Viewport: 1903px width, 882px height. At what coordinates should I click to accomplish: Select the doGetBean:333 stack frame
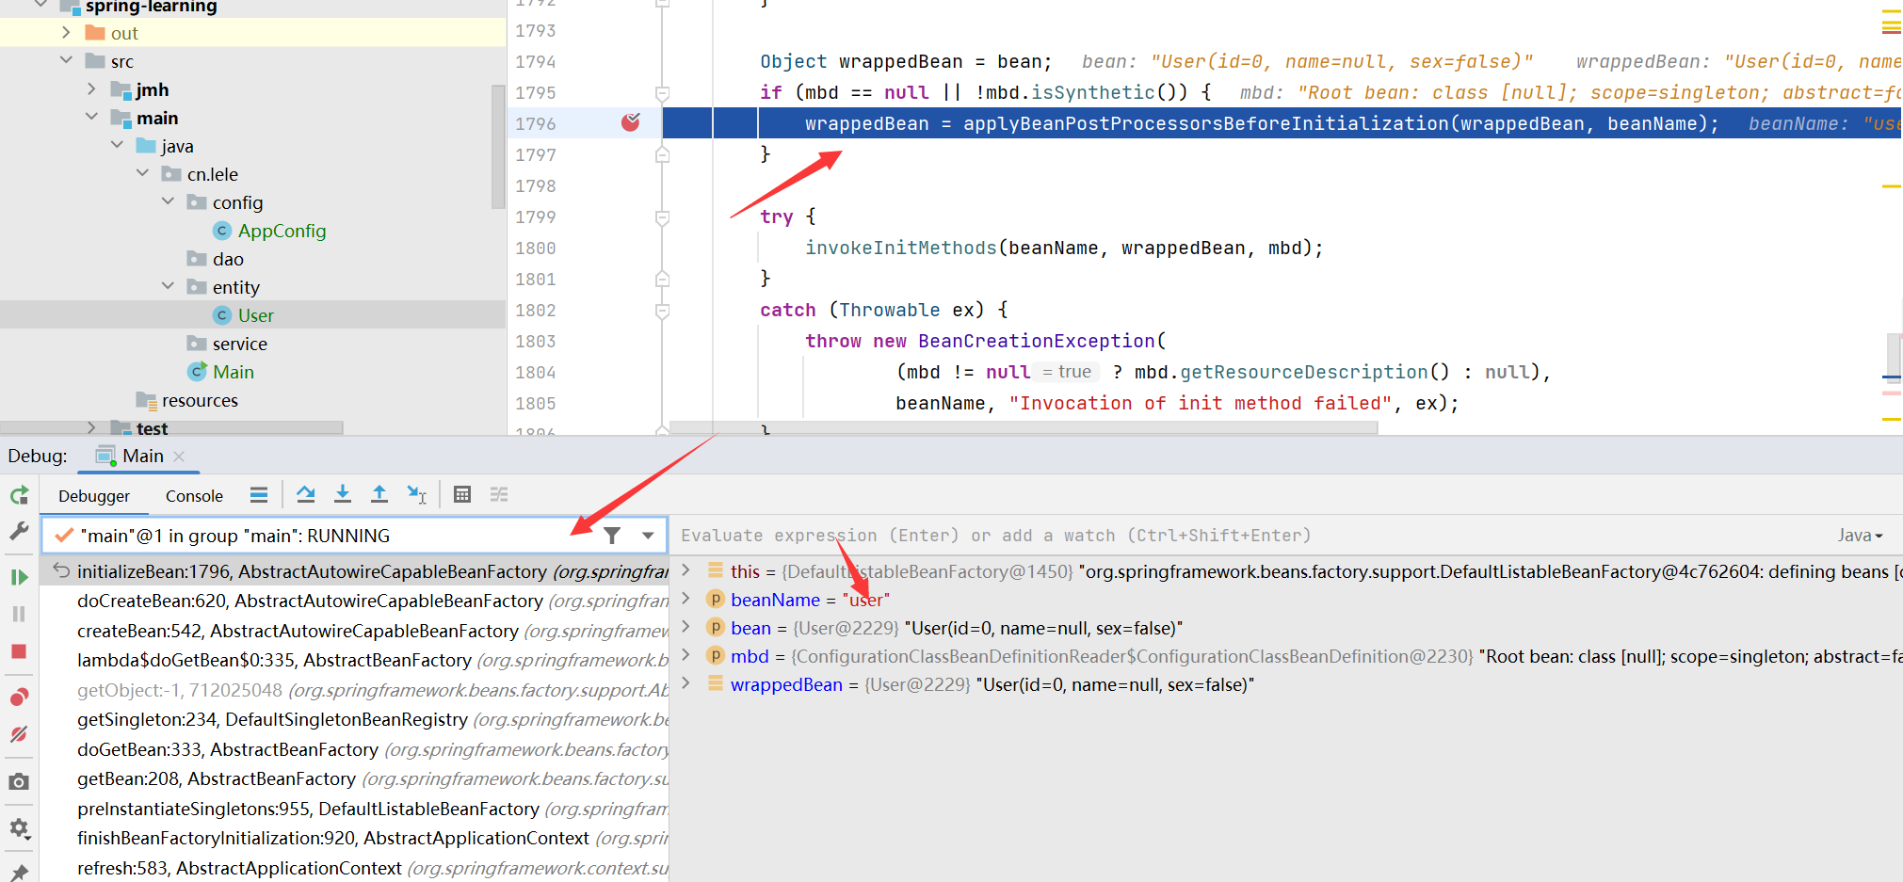tap(354, 749)
